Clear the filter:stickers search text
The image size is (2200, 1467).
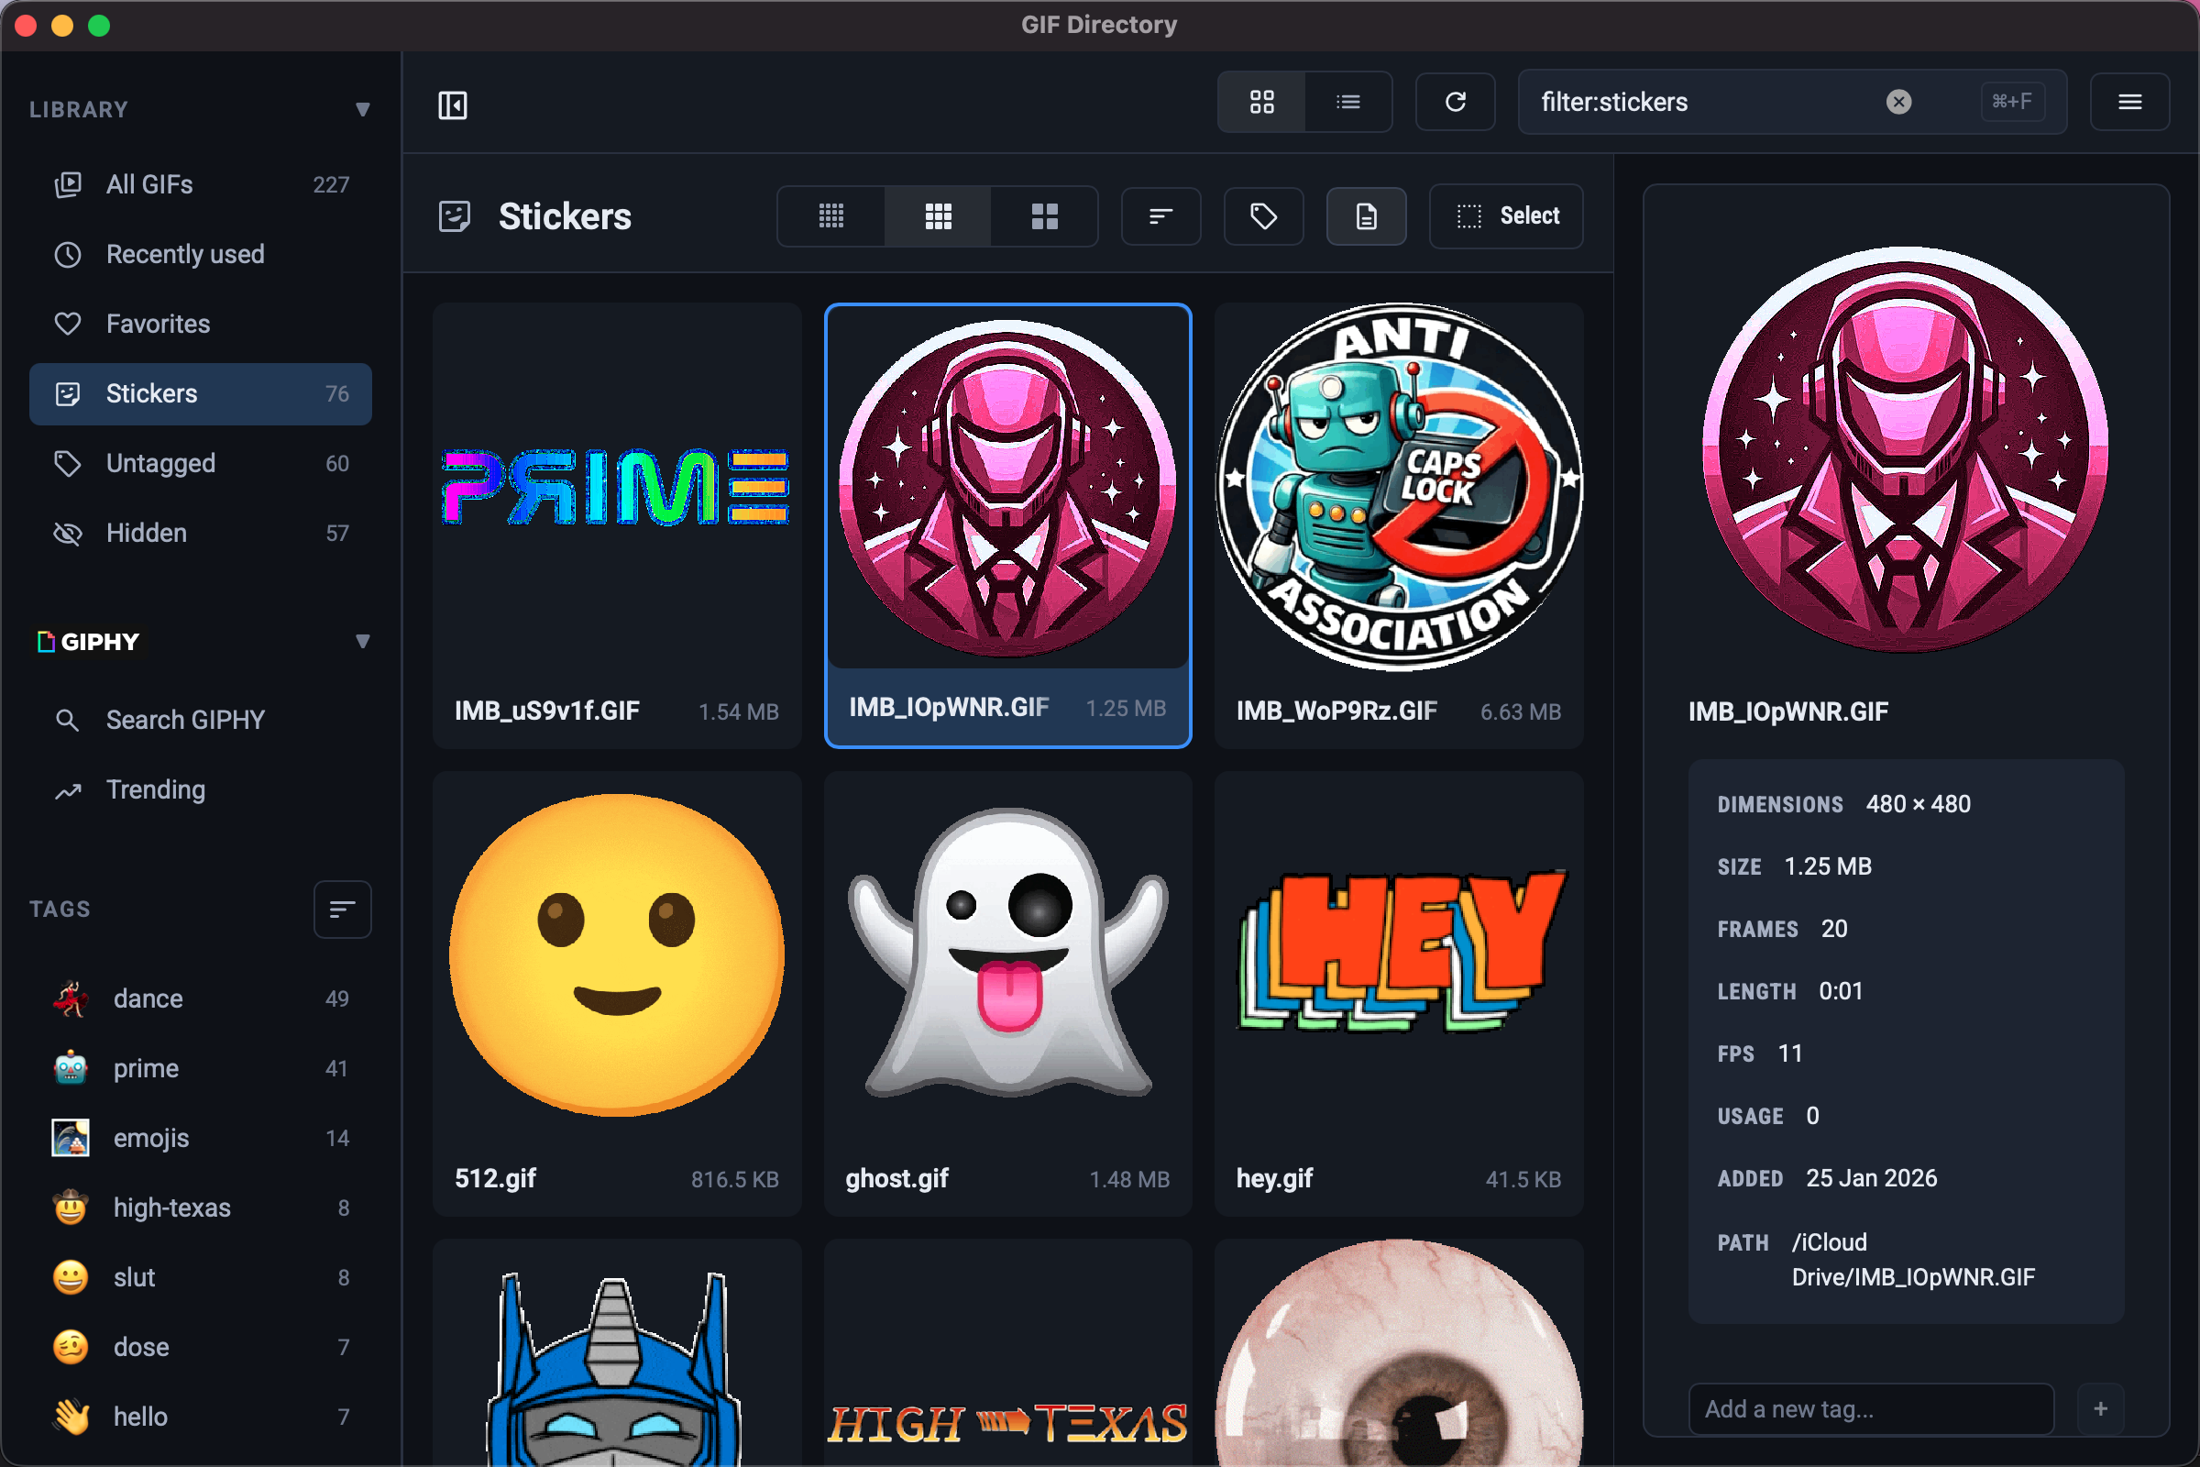[1898, 102]
